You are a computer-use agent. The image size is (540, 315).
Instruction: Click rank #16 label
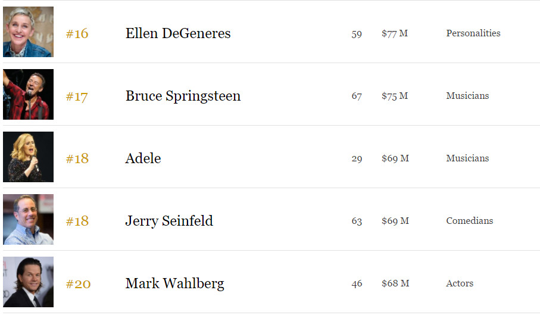click(77, 34)
